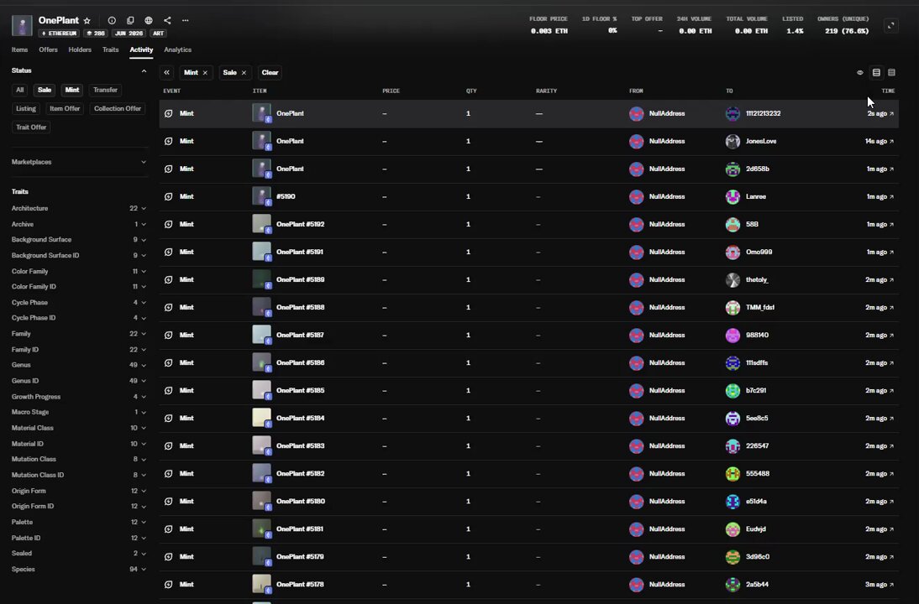Open OnePlant collection avatar in header
The width and height of the screenshot is (919, 604).
pyautogui.click(x=23, y=26)
